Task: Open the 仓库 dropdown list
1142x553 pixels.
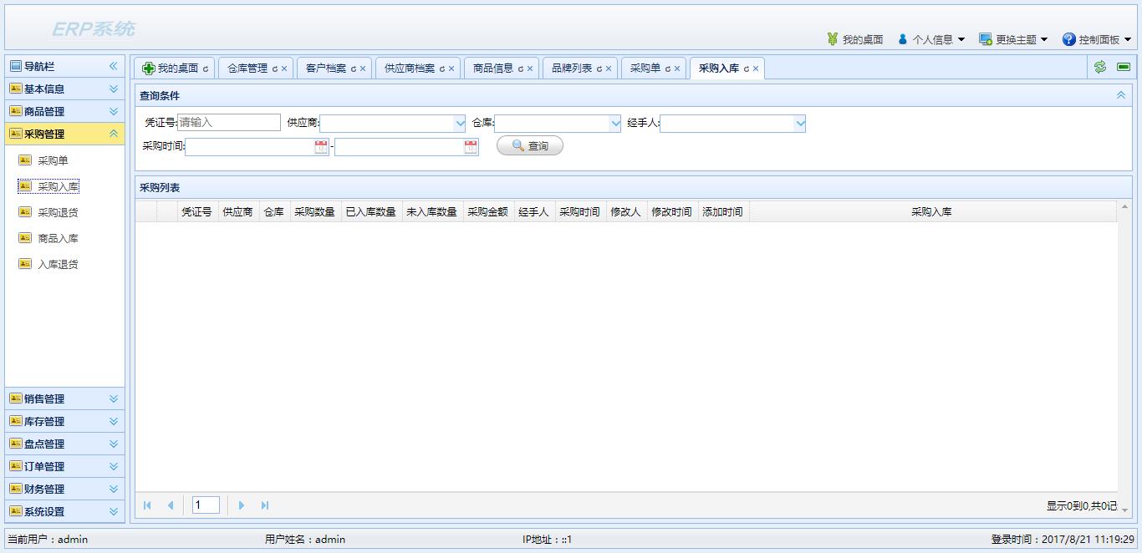Action: point(616,124)
